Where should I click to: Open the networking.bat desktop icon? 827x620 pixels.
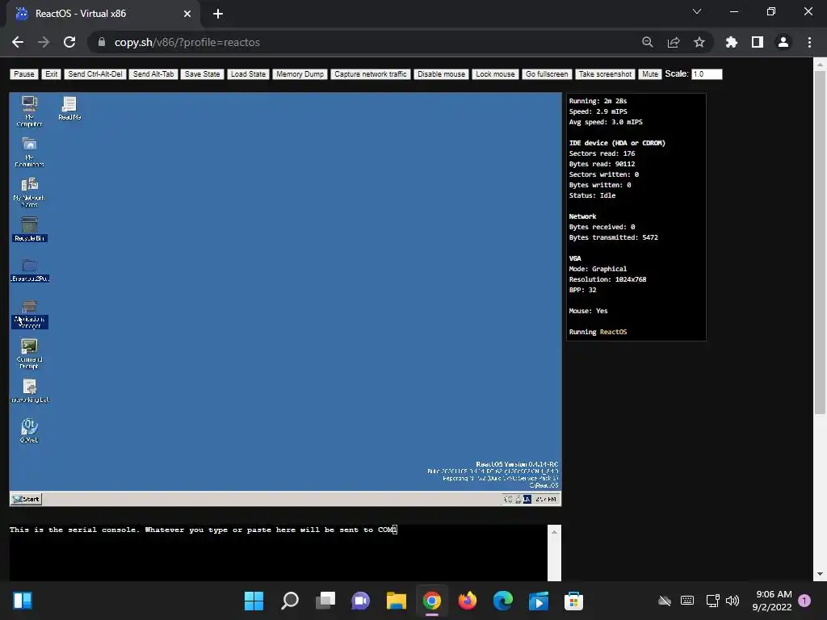point(30,391)
